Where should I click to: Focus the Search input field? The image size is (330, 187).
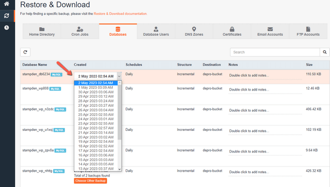coord(275,52)
